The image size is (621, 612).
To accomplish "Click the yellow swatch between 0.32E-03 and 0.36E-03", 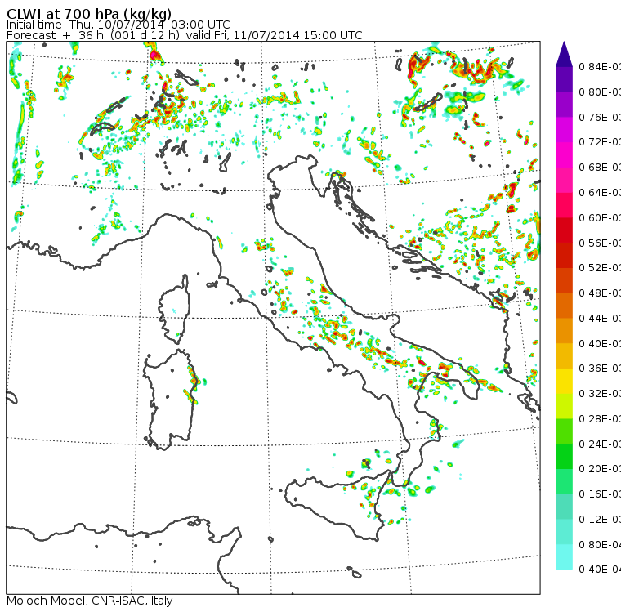I will (x=564, y=381).
